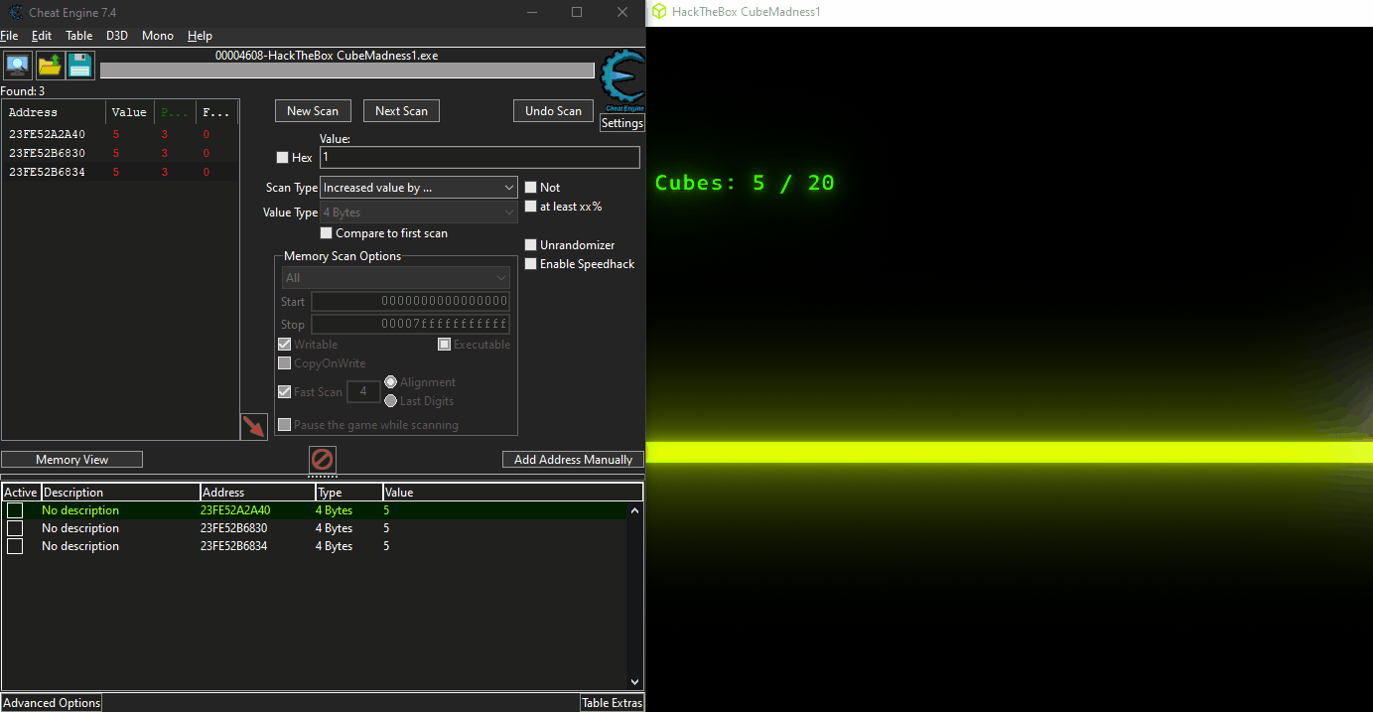This screenshot has width=1373, height=712.
Task: Click the 'Found: 3' result count
Action: 23,91
